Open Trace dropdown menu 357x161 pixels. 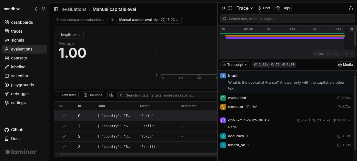click(x=245, y=8)
